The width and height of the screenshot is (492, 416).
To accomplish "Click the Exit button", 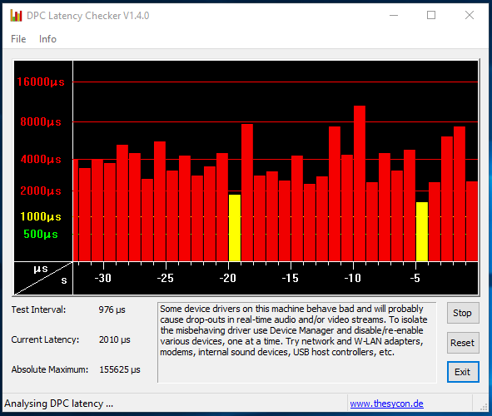I will coord(463,372).
